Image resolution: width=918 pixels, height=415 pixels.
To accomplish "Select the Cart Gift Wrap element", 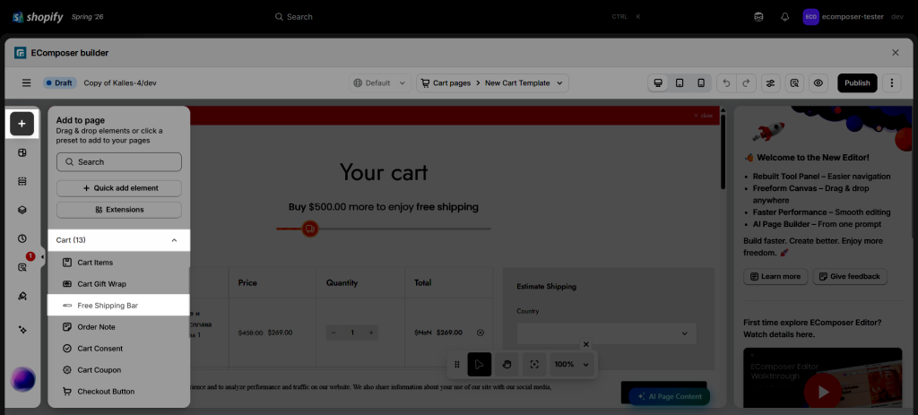I will click(118, 284).
